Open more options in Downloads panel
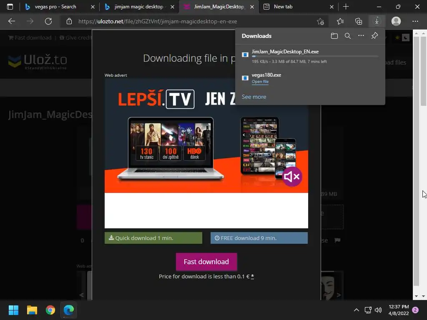Screen dimensions: 427x320 (x=361, y=36)
